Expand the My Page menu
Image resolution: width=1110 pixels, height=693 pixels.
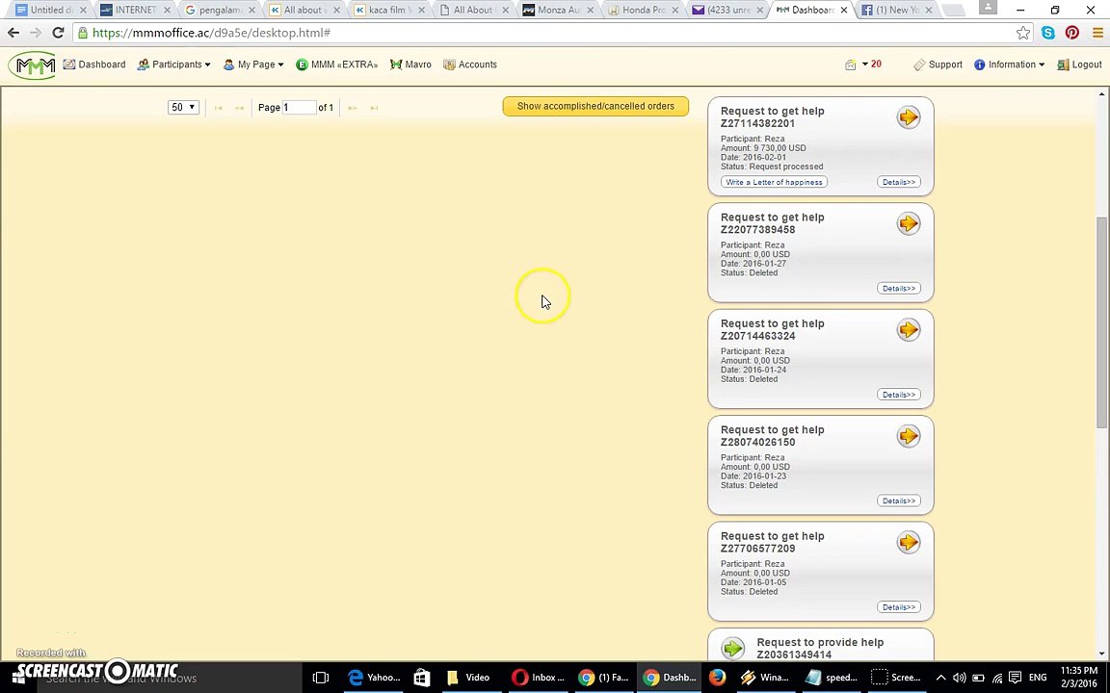click(x=253, y=64)
